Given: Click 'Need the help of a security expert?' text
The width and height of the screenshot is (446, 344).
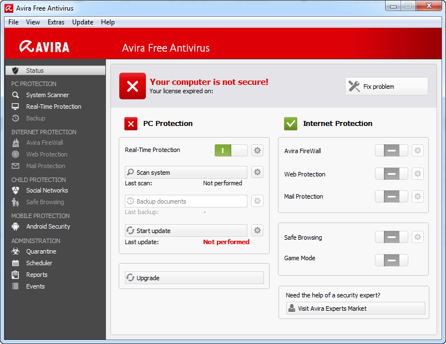Looking at the screenshot, I should click(x=333, y=295).
